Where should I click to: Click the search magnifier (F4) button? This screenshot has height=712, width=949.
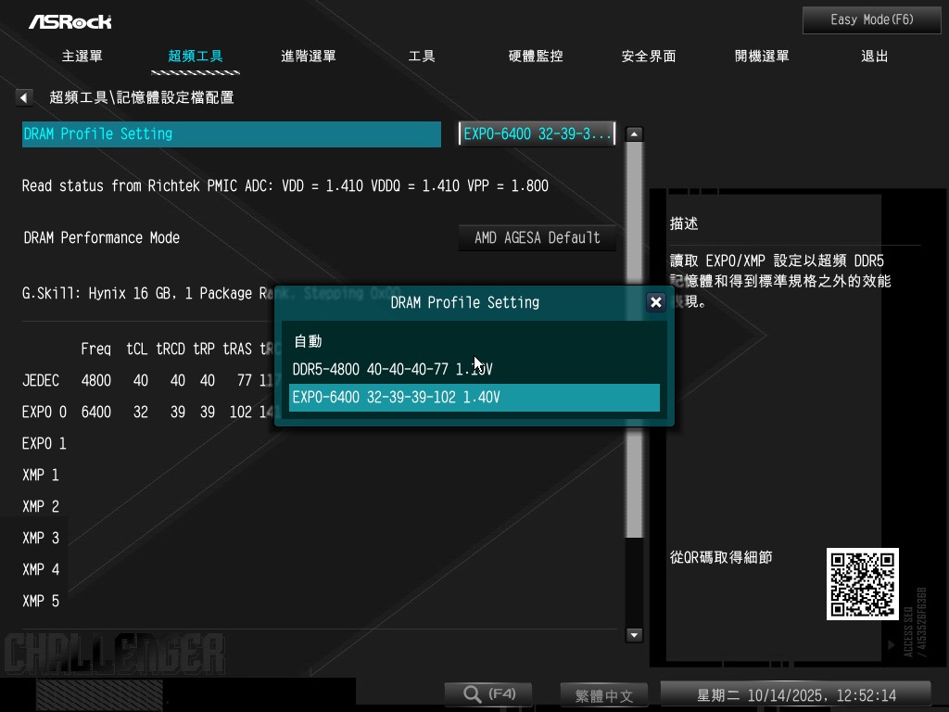[487, 694]
